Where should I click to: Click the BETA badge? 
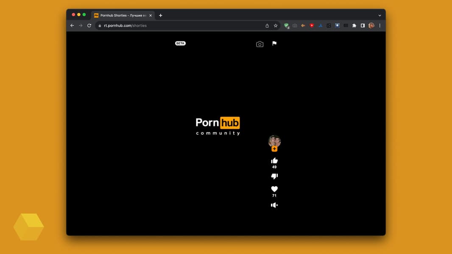pos(181,43)
